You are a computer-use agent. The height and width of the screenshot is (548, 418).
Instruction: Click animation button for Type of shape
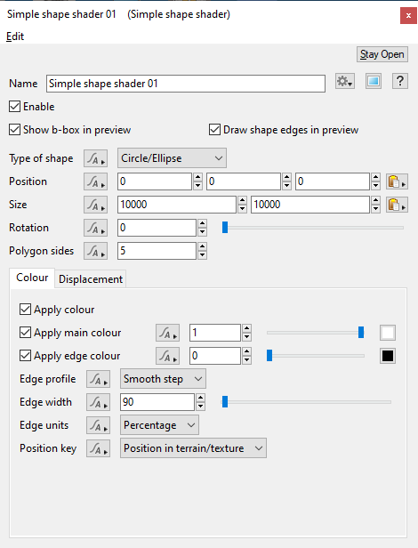[95, 158]
